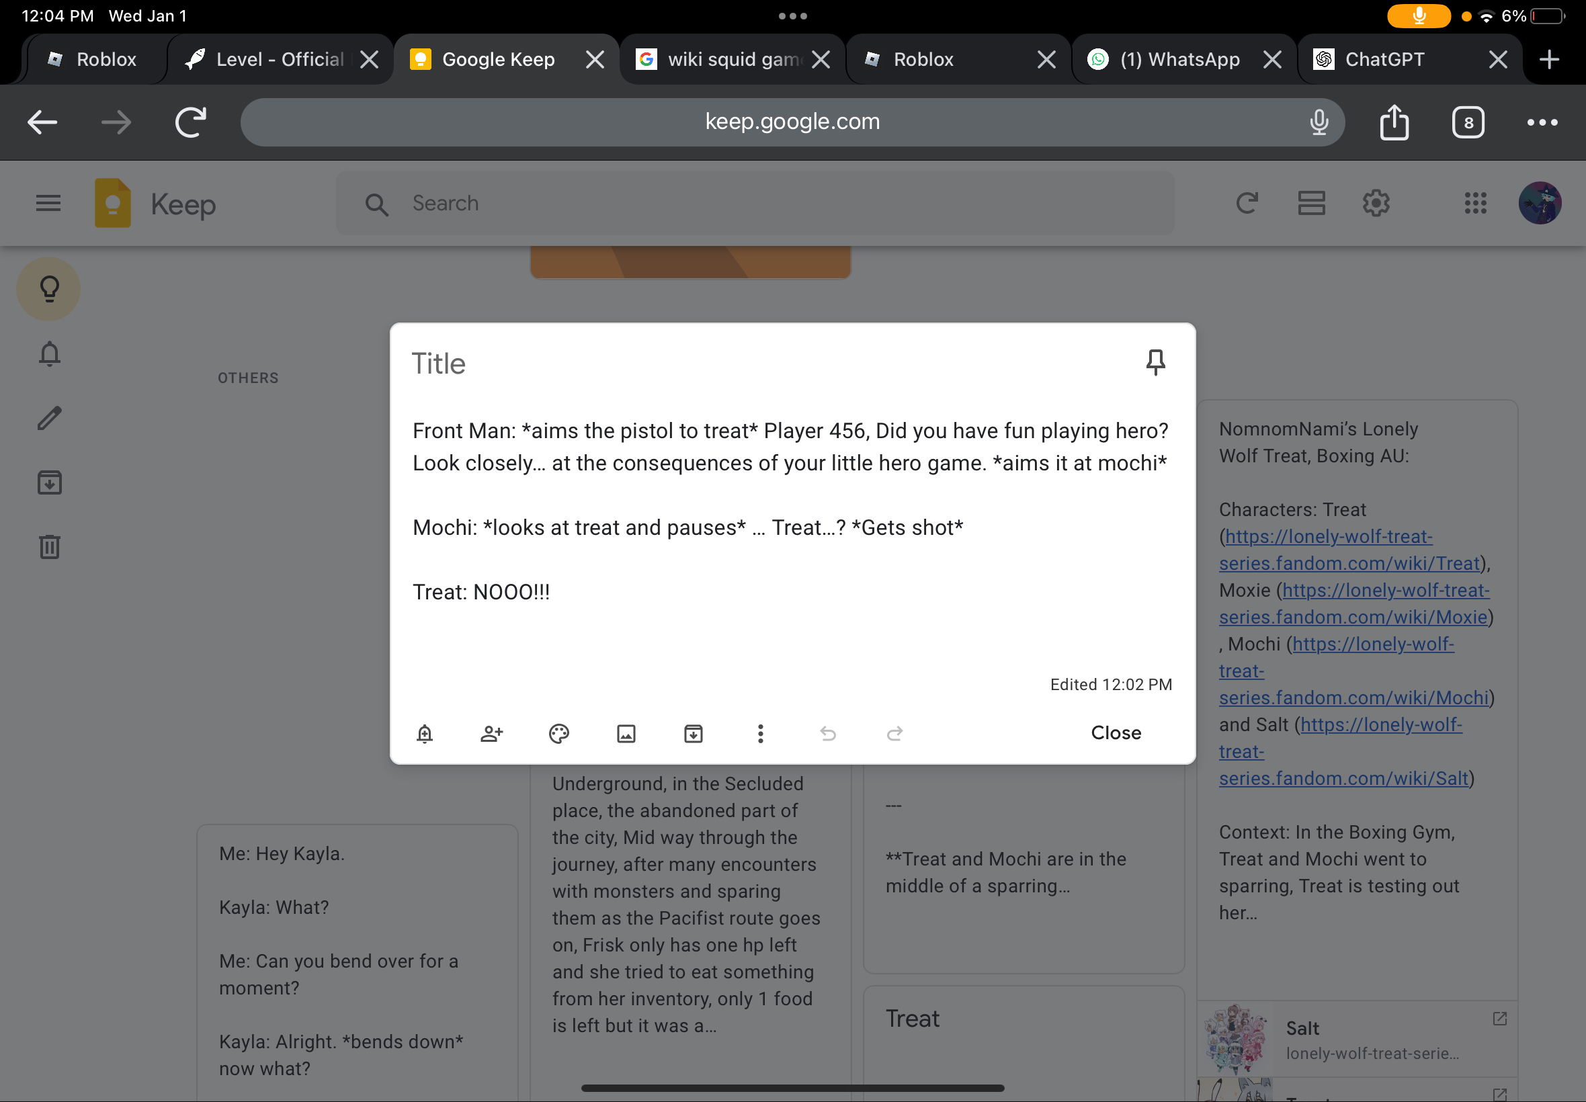
Task: Click the 'Treat: NOOO!!!' line in note
Action: point(481,592)
